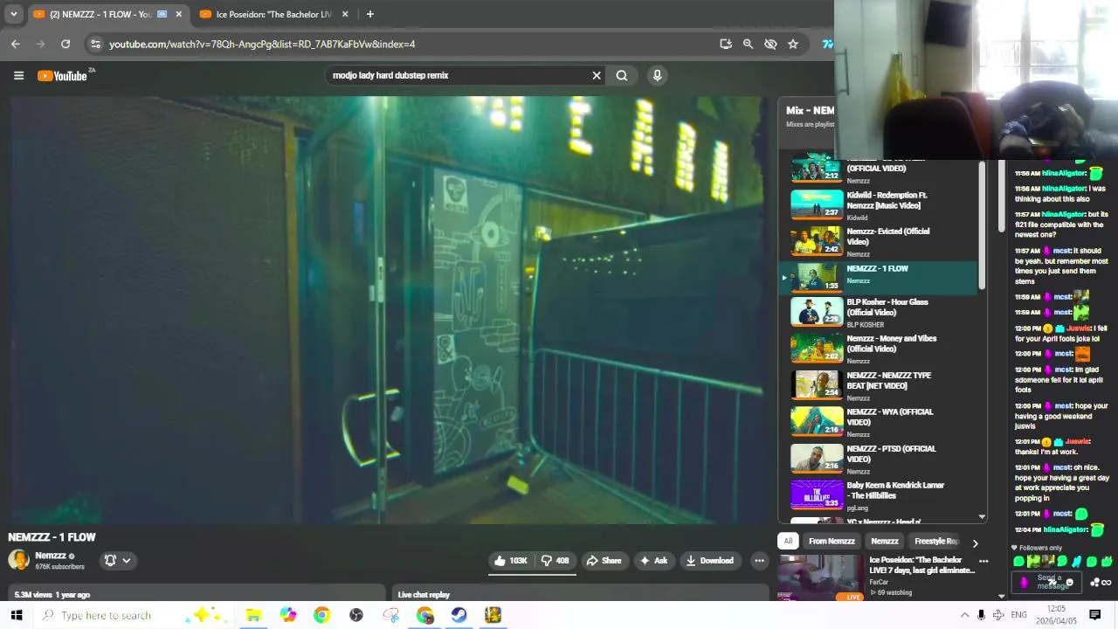This screenshot has height=629, width=1118.
Task: Open Ice Poseidon live stream thumbnail
Action: click(x=819, y=577)
